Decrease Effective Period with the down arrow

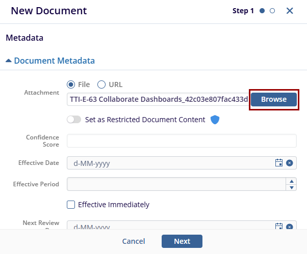291,187
